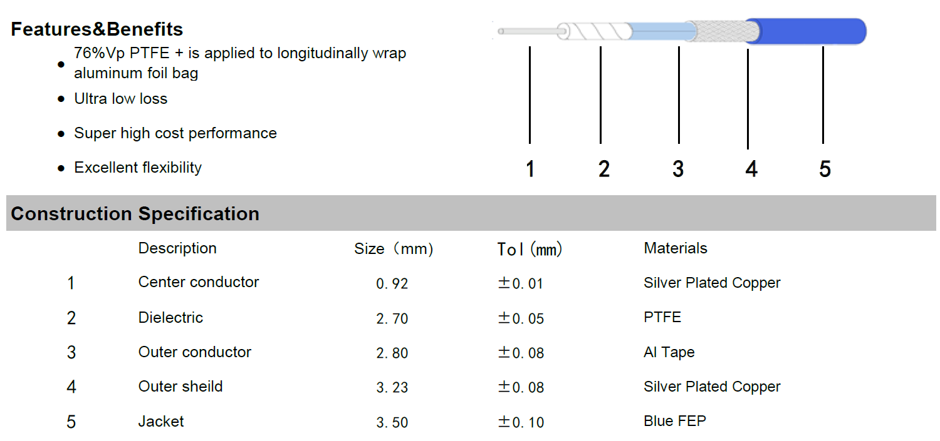Click callout number 5 under cable diagram
The width and height of the screenshot is (940, 441).
[x=825, y=169]
